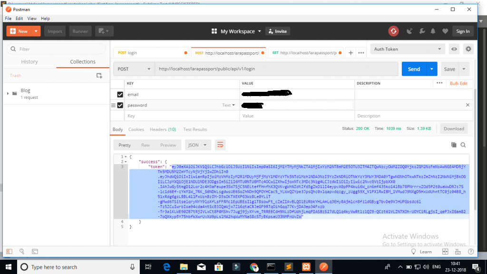The image size is (487, 274).
Task: Open the New button dropdown arrow
Action: (36, 31)
